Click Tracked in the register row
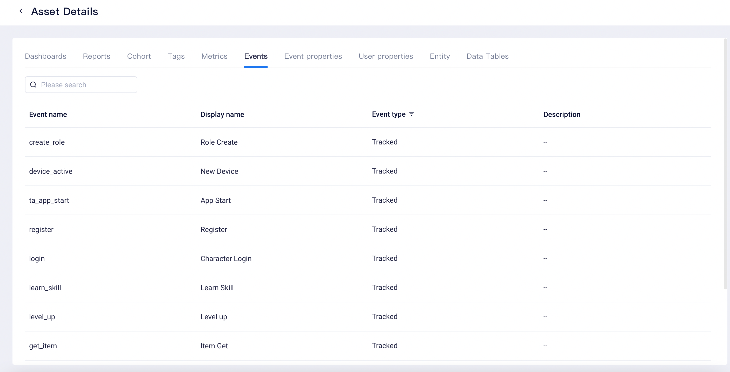The width and height of the screenshot is (730, 372). point(385,229)
